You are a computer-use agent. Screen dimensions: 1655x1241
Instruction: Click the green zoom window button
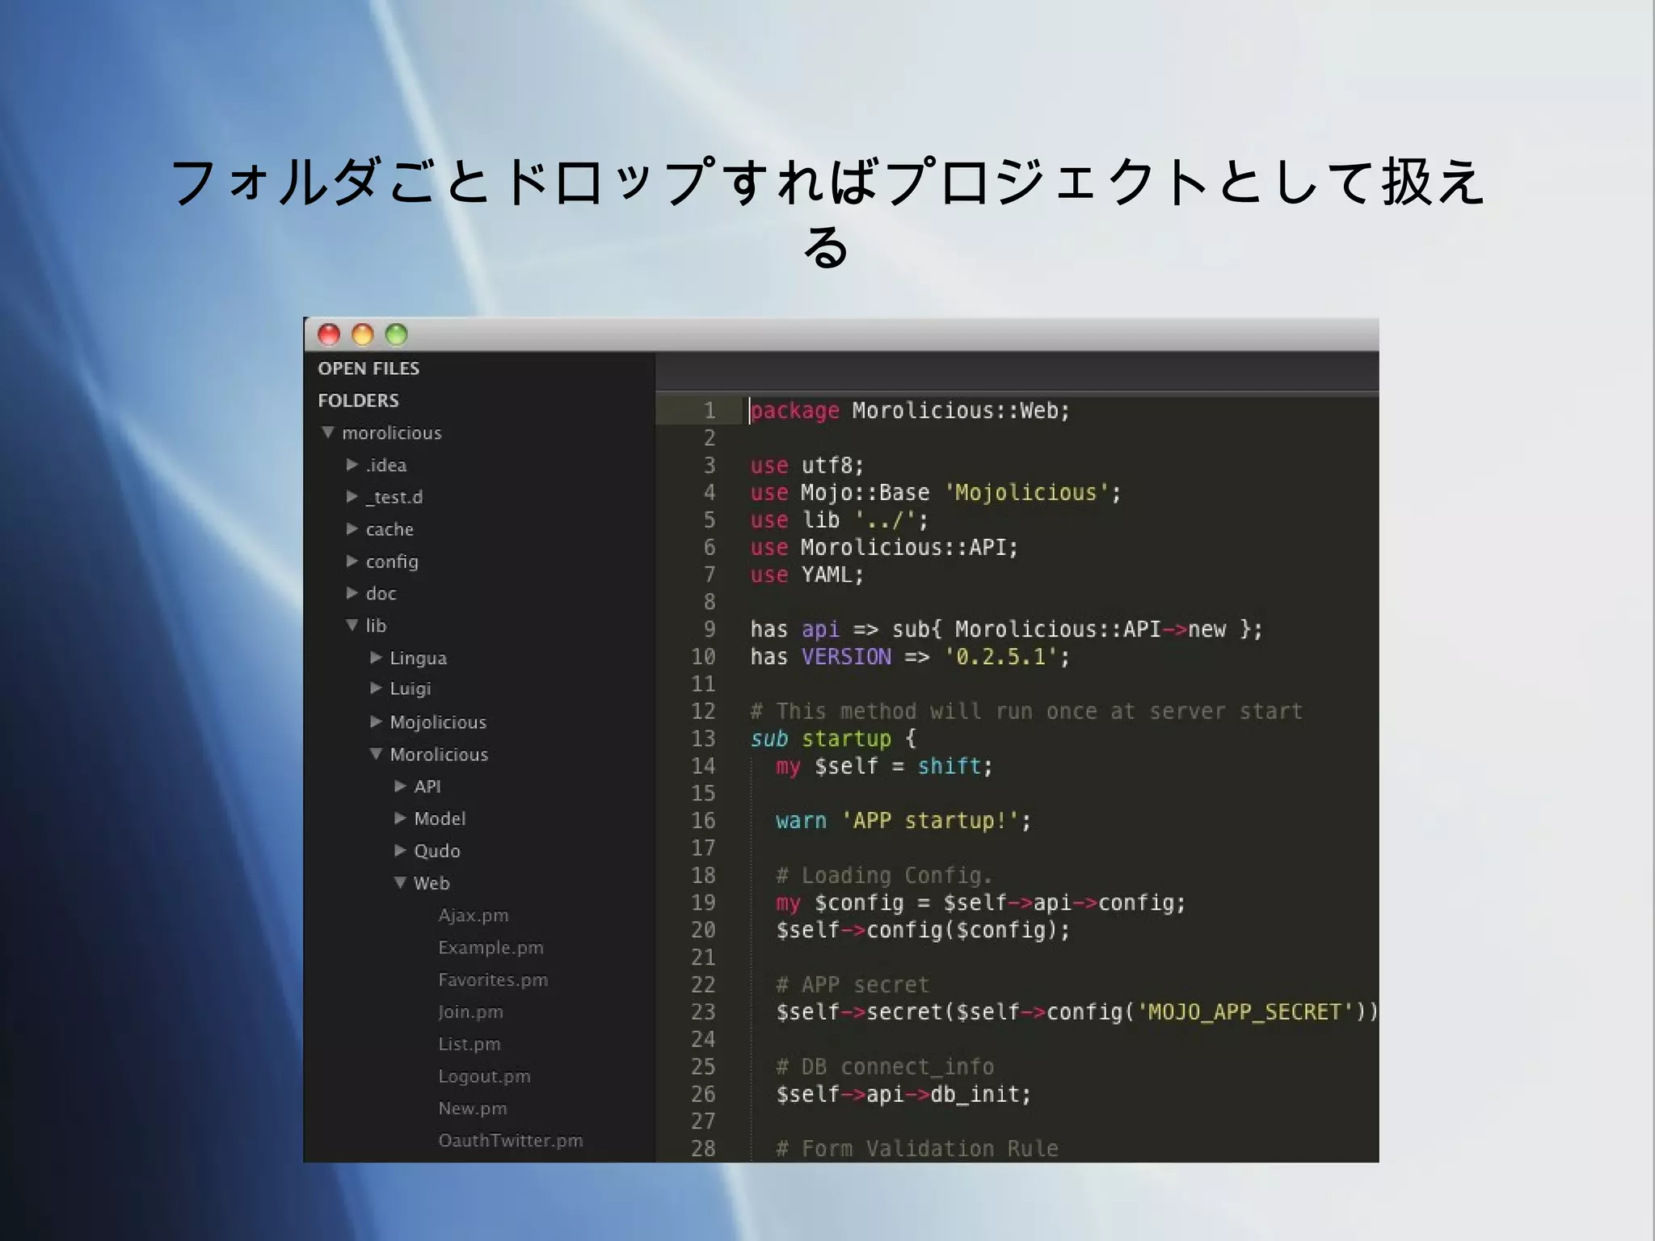[397, 334]
